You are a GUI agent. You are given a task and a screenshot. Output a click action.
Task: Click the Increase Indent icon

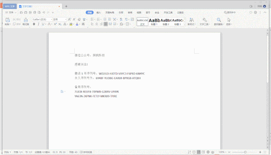click(110, 20)
